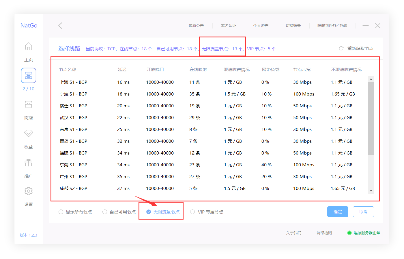Screen dimensions: 404x259
Task: Click the 取消 cancel button
Action: pyautogui.click(x=363, y=212)
